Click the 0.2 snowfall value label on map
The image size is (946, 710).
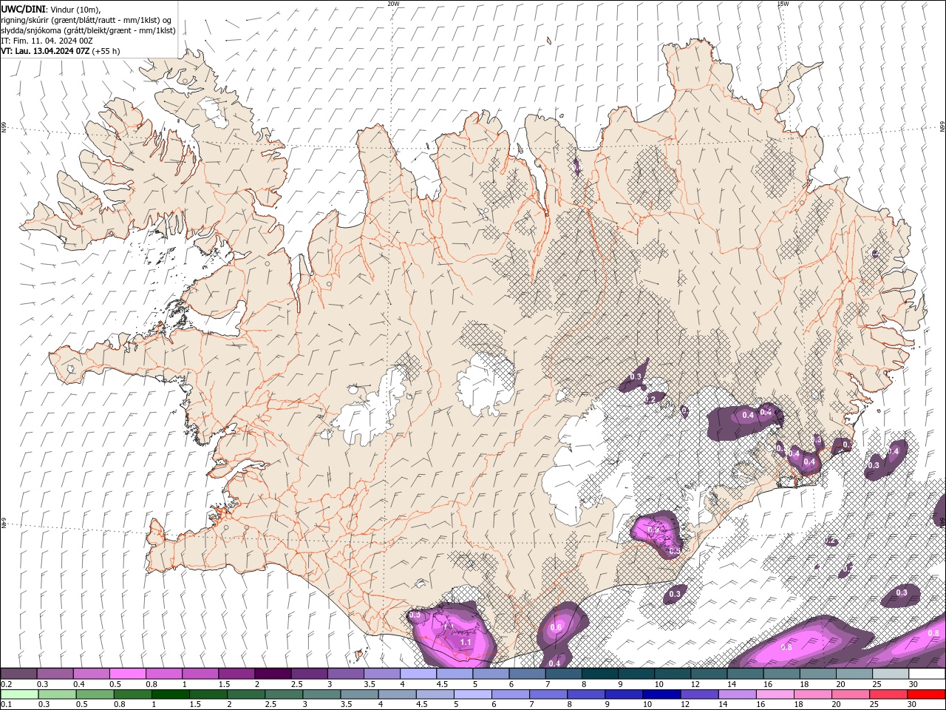pyautogui.click(x=650, y=399)
